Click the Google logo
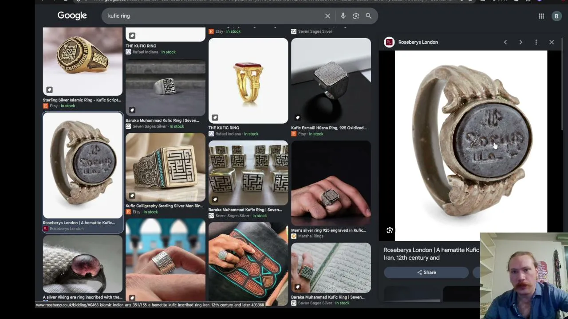 point(72,16)
